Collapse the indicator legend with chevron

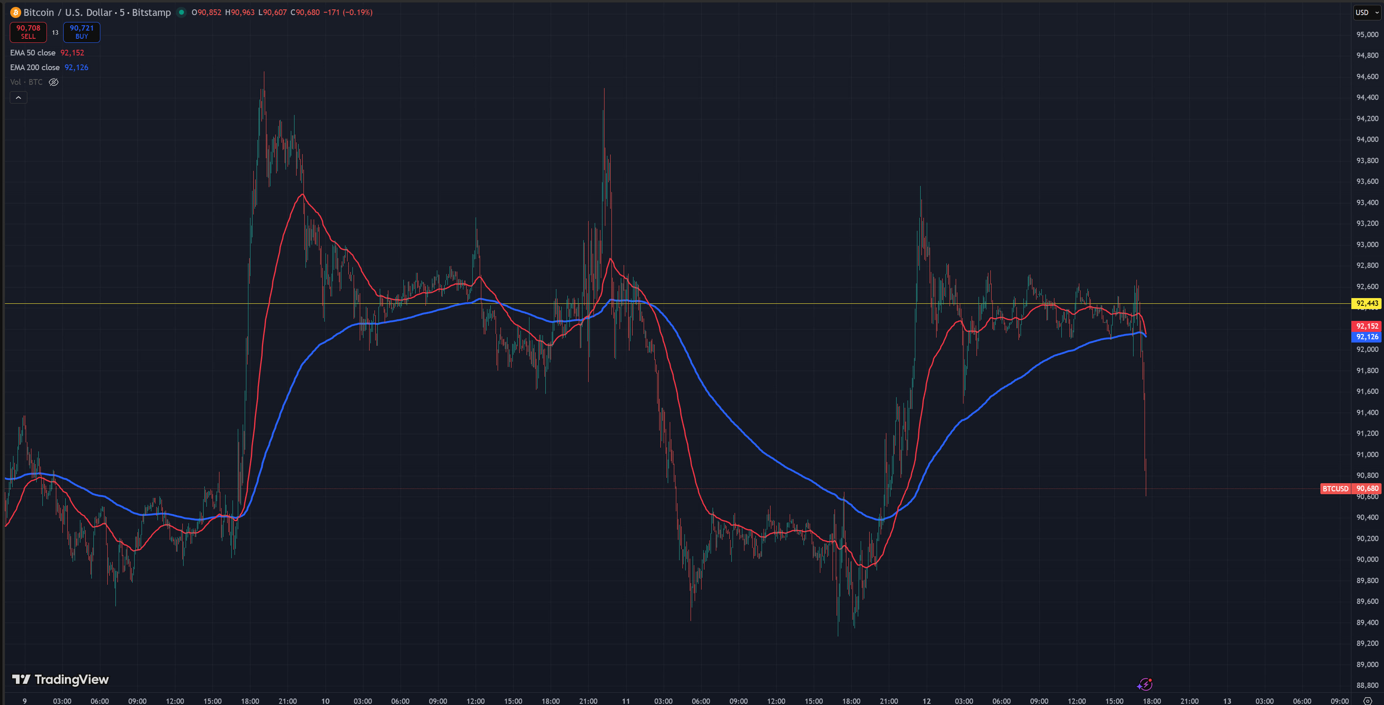point(18,98)
